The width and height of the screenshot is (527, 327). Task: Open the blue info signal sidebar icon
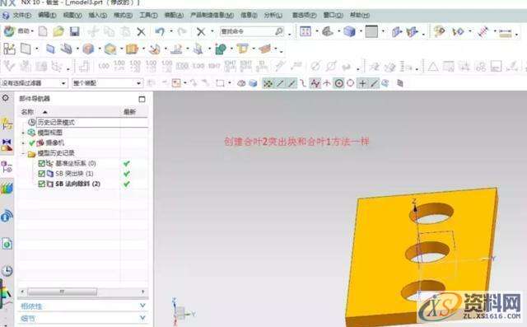coord(7,216)
